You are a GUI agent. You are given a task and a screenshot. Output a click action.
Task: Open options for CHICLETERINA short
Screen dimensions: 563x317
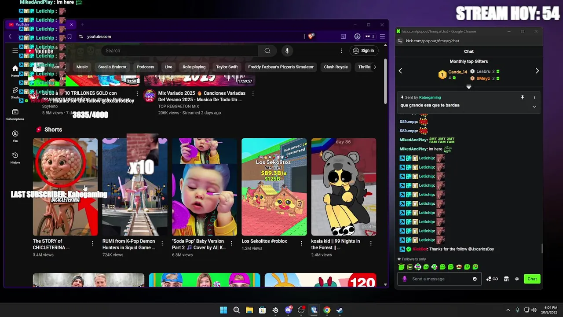[92, 243]
